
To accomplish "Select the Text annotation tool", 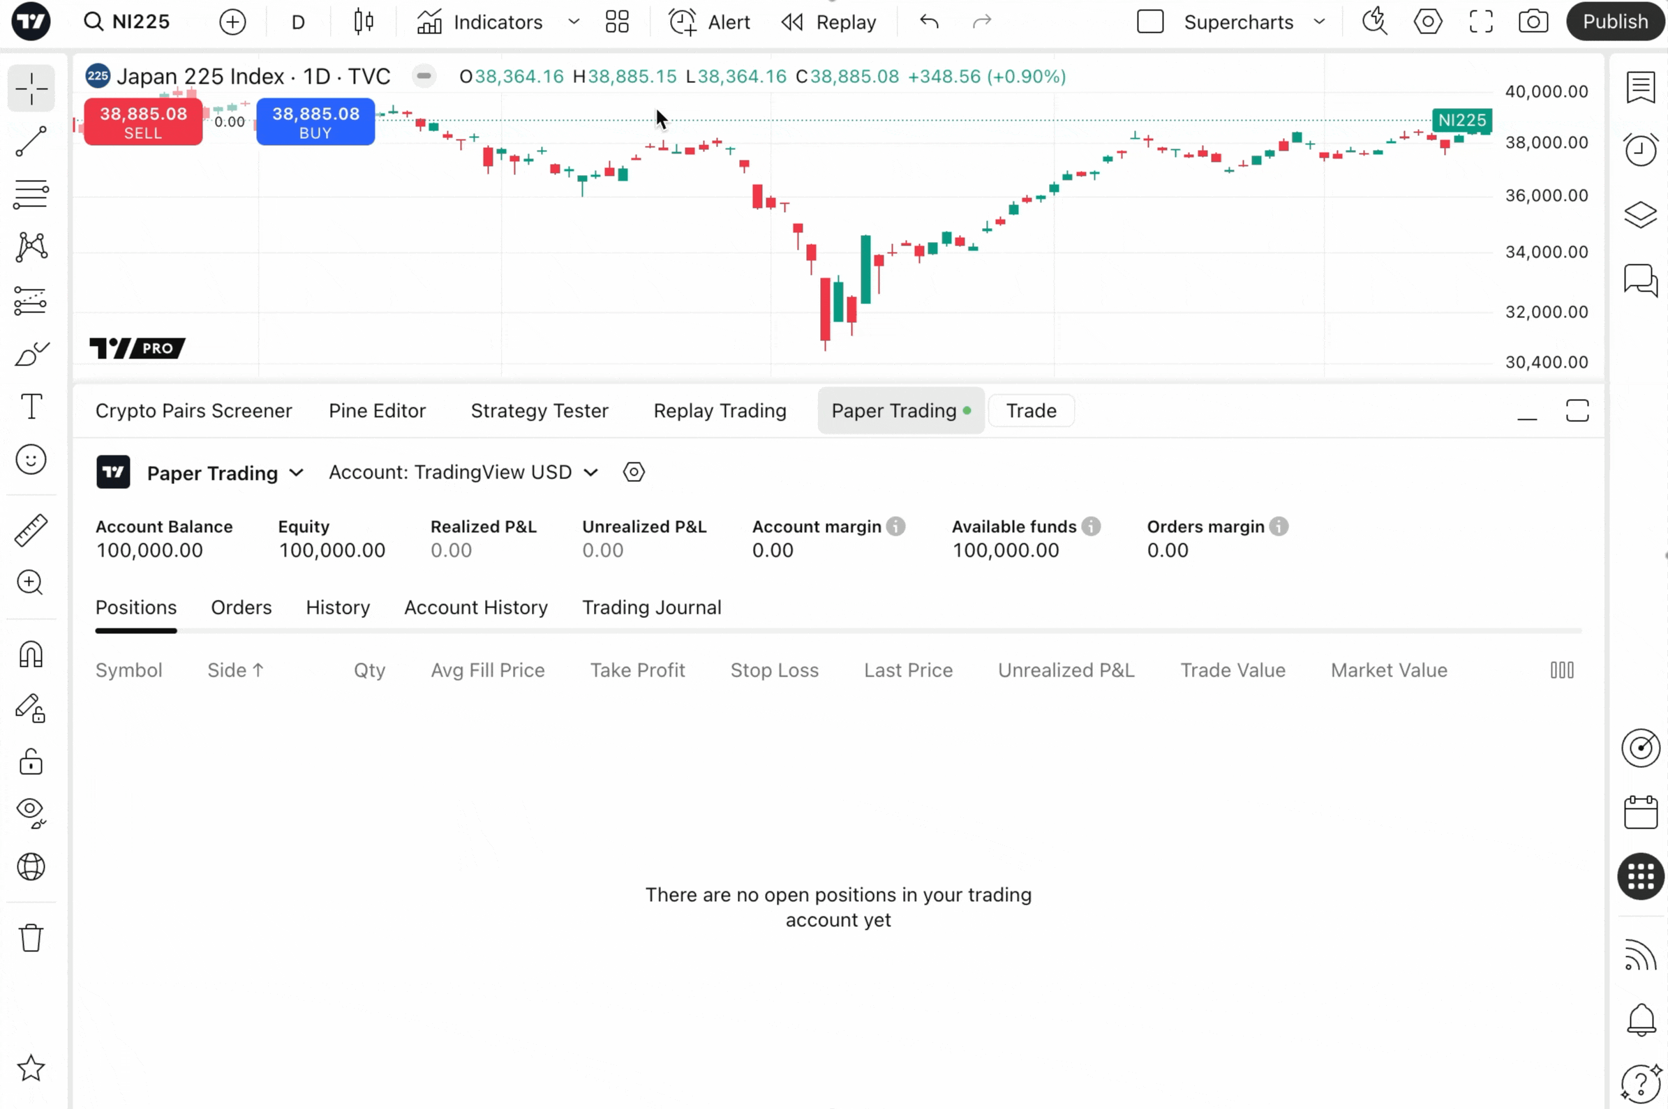I will [31, 407].
